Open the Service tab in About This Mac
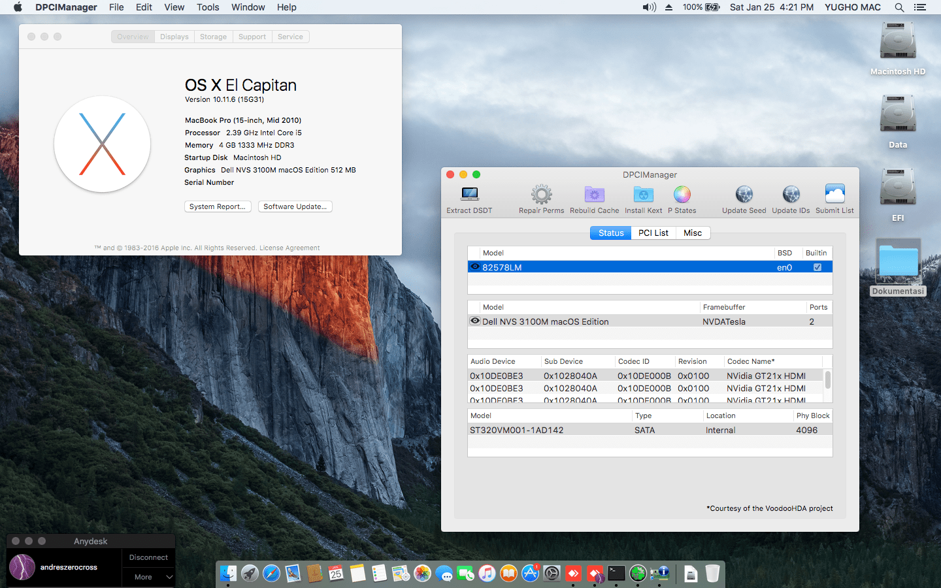 click(x=290, y=37)
